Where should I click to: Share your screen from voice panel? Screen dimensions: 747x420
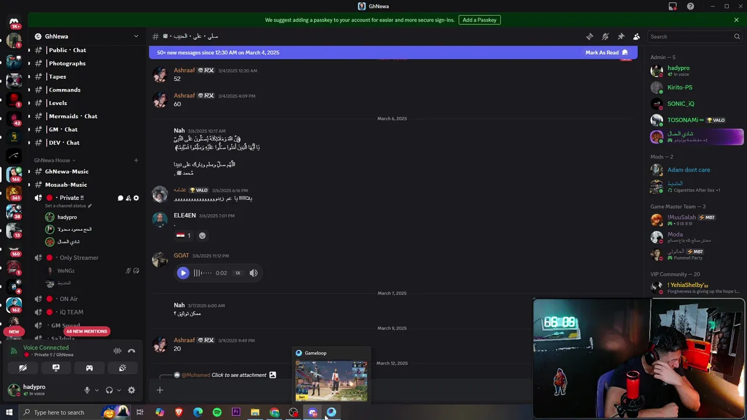[56, 368]
